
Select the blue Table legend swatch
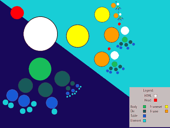144,116
